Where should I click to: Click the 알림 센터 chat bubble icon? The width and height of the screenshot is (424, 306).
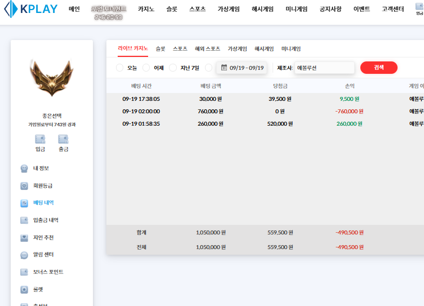tap(24, 255)
